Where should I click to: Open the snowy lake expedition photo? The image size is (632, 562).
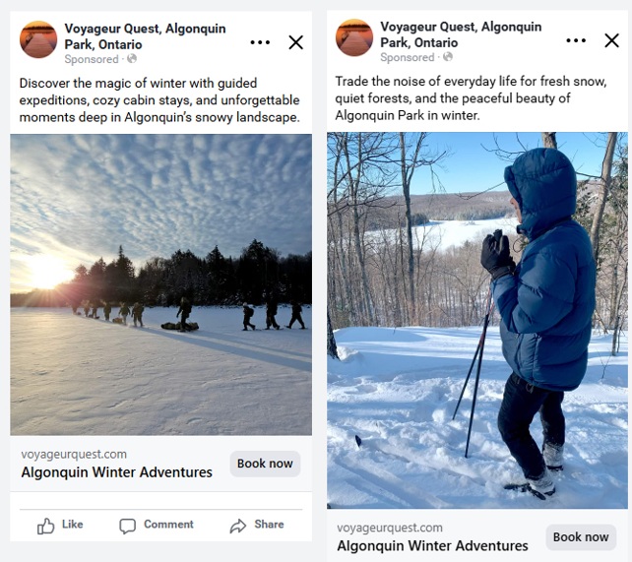[160, 284]
